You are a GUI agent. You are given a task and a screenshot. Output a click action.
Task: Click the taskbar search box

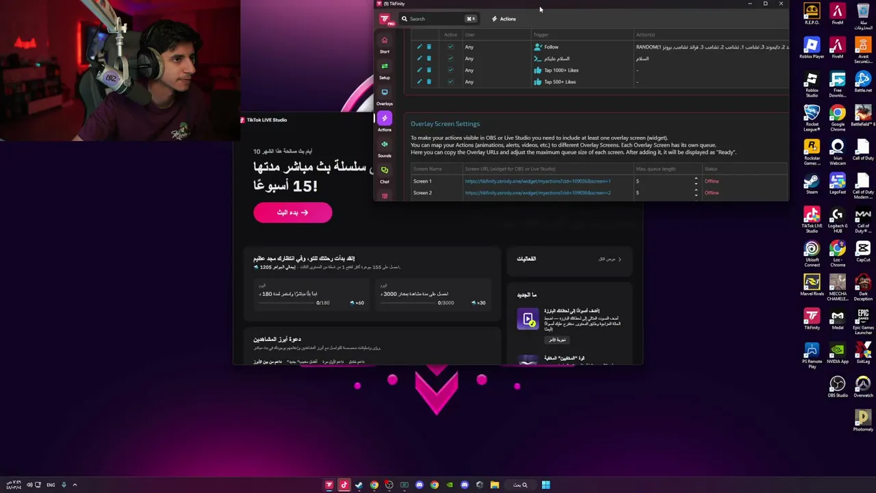[520, 485]
